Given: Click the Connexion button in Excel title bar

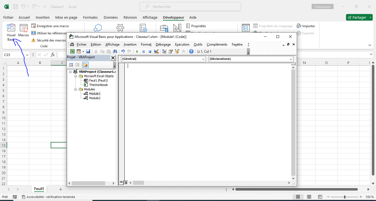Looking at the screenshot, I should pyautogui.click(x=323, y=7).
